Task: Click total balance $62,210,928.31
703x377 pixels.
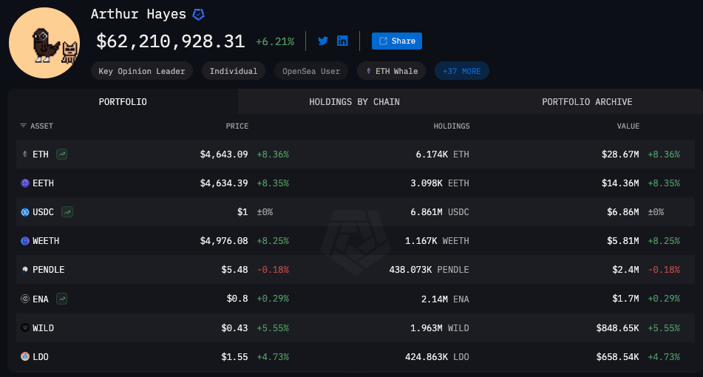Action: (170, 41)
